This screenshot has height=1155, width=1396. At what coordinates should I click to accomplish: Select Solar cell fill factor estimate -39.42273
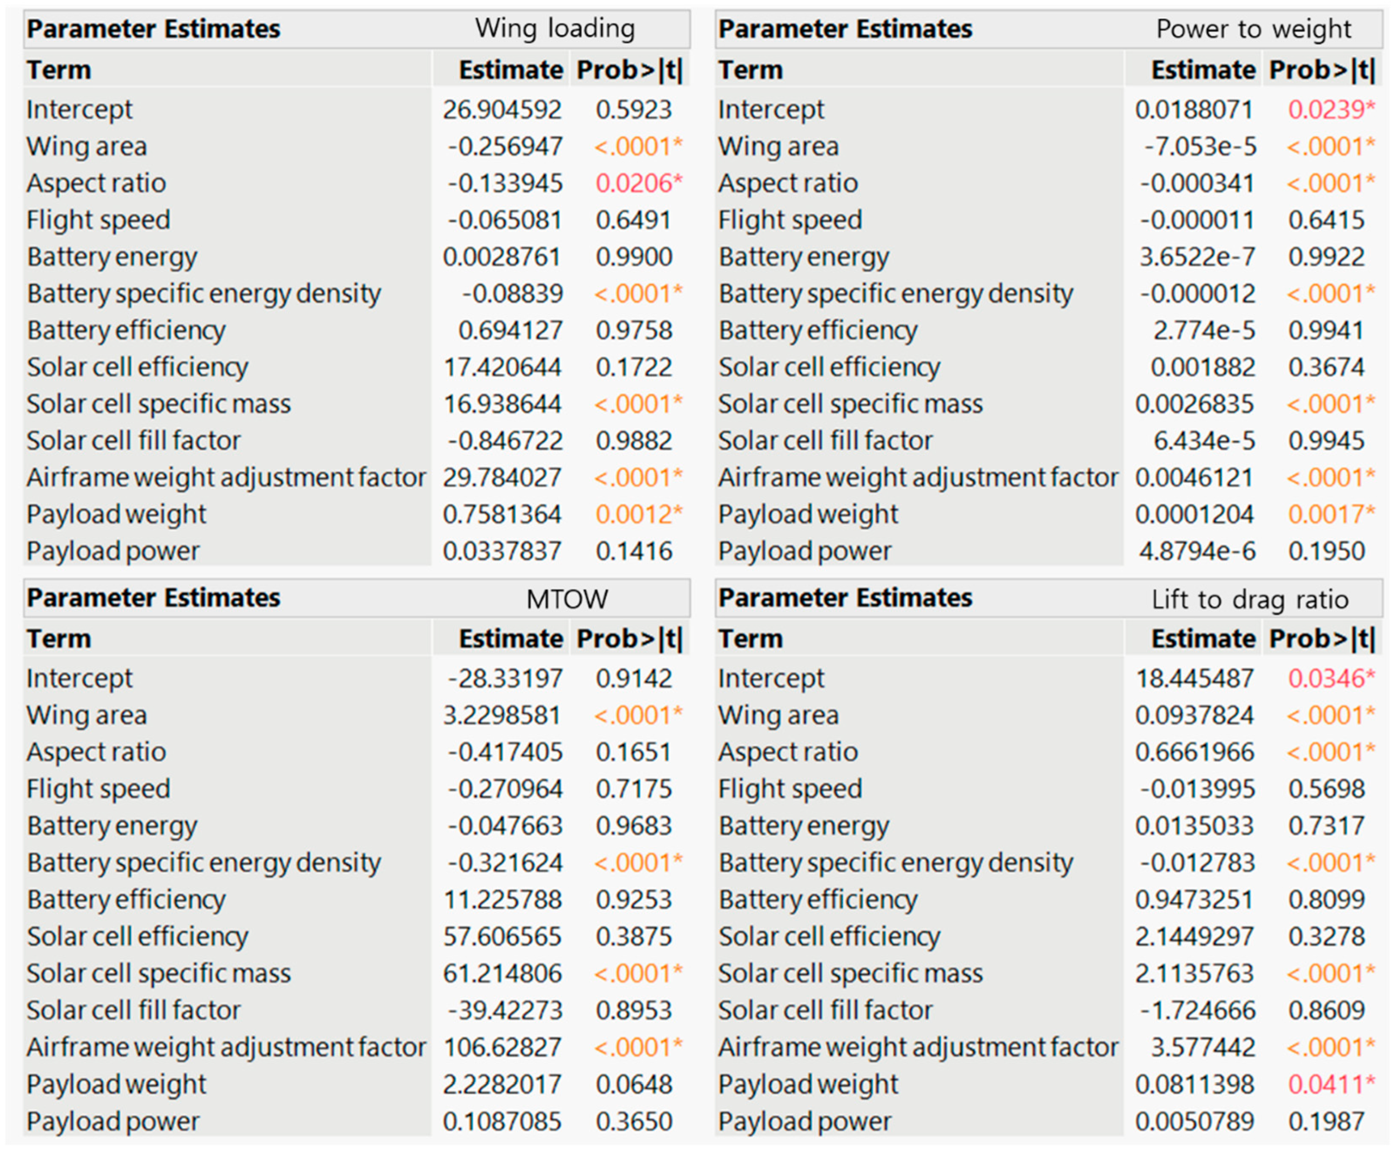[x=505, y=1010]
